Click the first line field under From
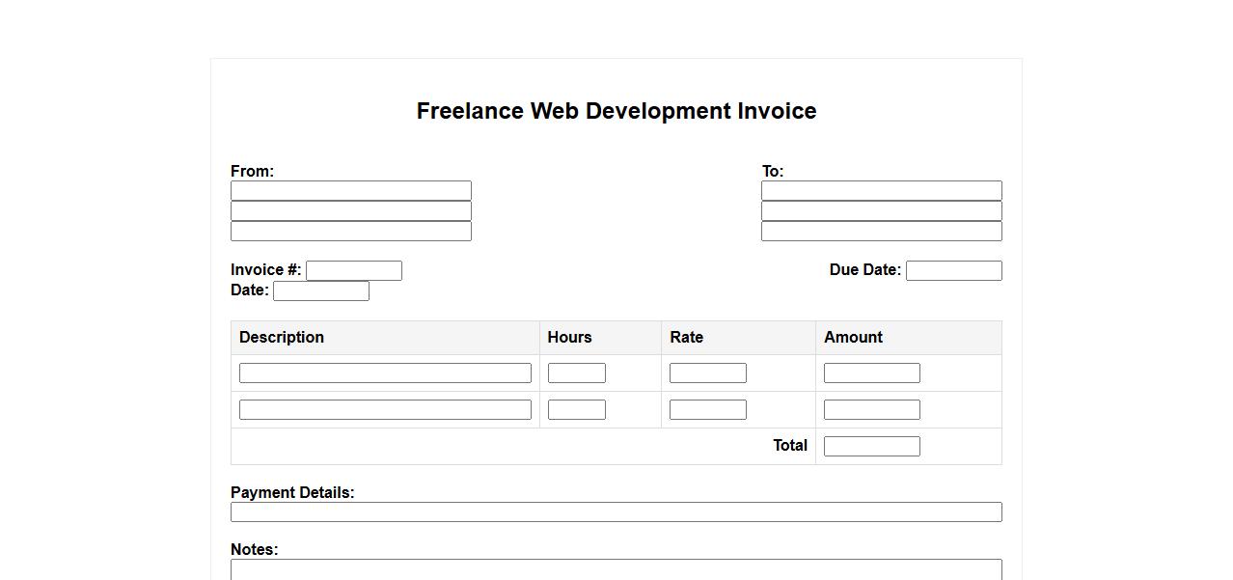Viewport: 1233px width, 580px height. (350, 191)
